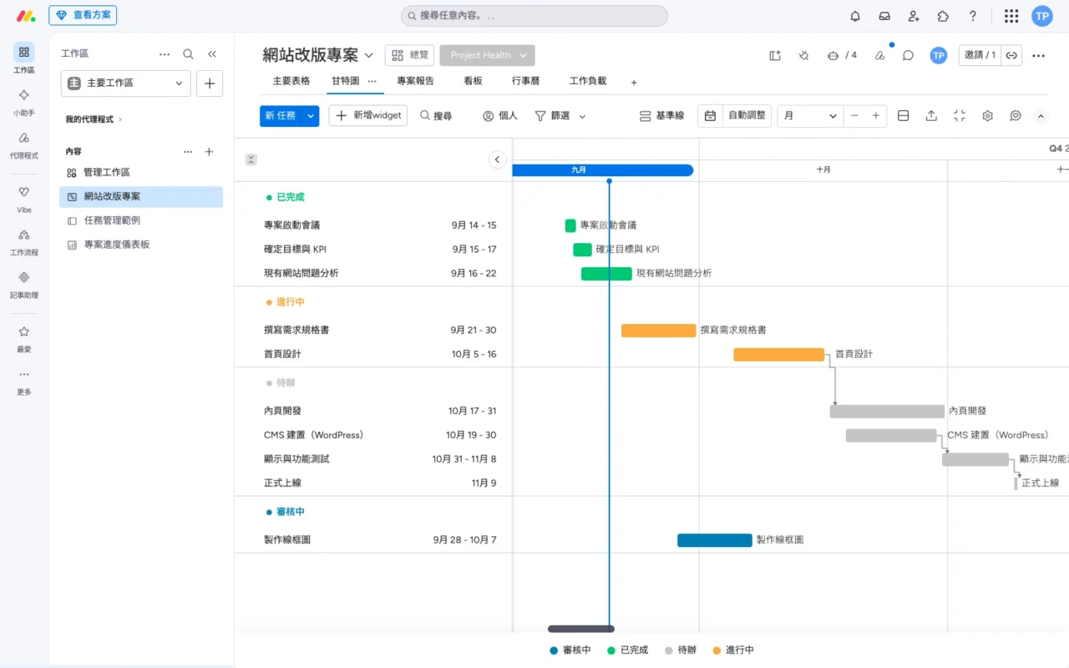Collapse all groups toggle above 已完成
The width and height of the screenshot is (1069, 668).
pyautogui.click(x=251, y=159)
